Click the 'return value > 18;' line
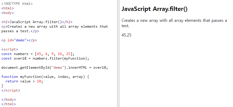This screenshot has width=233, height=107. [24, 81]
